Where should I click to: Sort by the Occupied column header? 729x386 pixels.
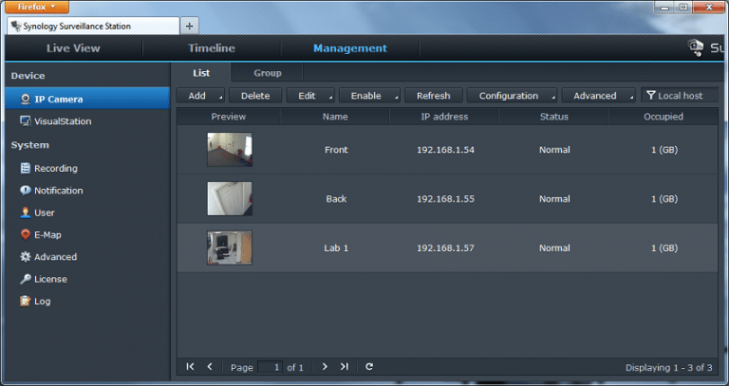click(664, 117)
